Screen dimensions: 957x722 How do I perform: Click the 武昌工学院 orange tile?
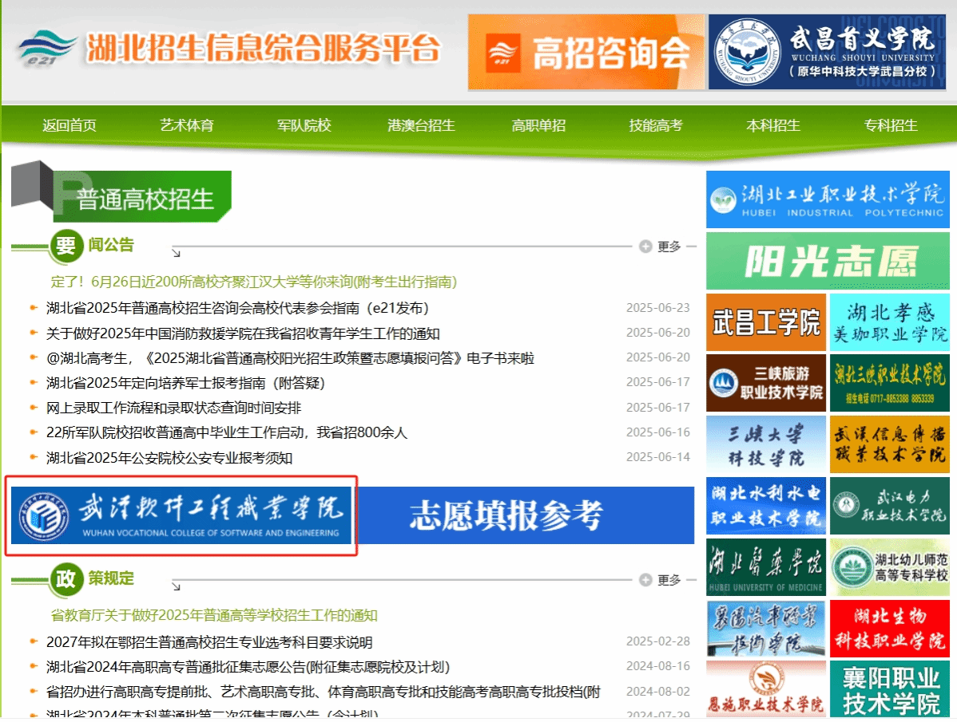click(x=765, y=322)
